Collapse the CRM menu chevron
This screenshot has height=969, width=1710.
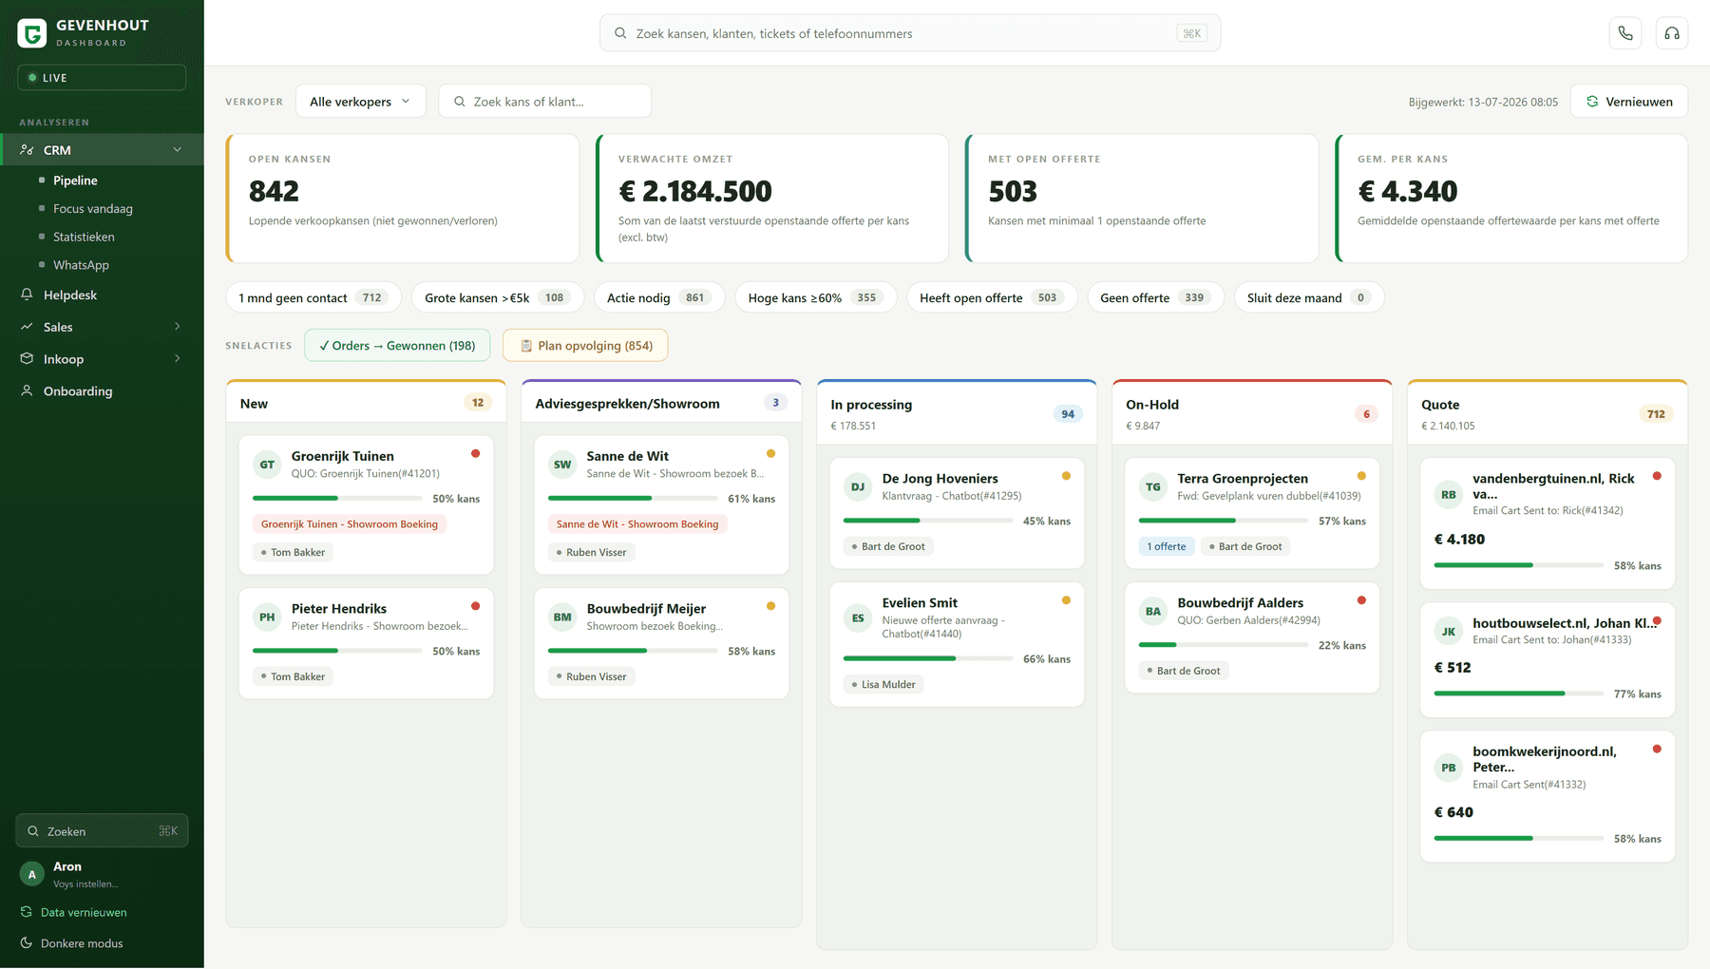click(177, 150)
